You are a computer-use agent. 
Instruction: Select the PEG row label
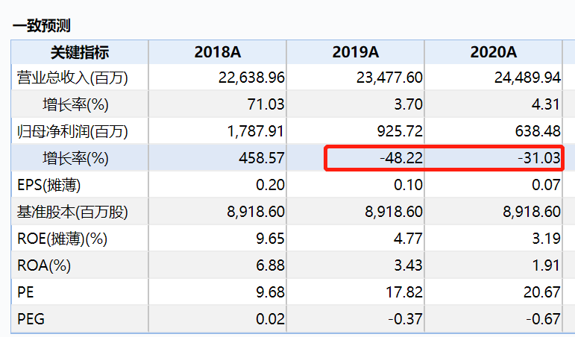31,319
